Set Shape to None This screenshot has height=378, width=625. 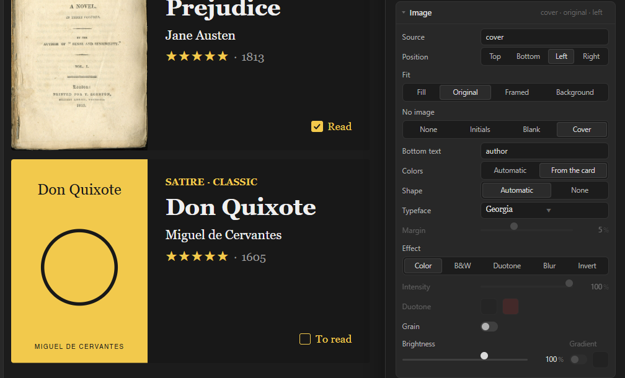(579, 190)
